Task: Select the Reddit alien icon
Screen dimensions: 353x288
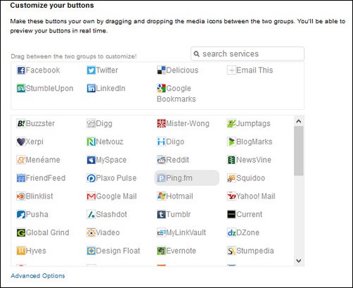Action: click(x=161, y=160)
